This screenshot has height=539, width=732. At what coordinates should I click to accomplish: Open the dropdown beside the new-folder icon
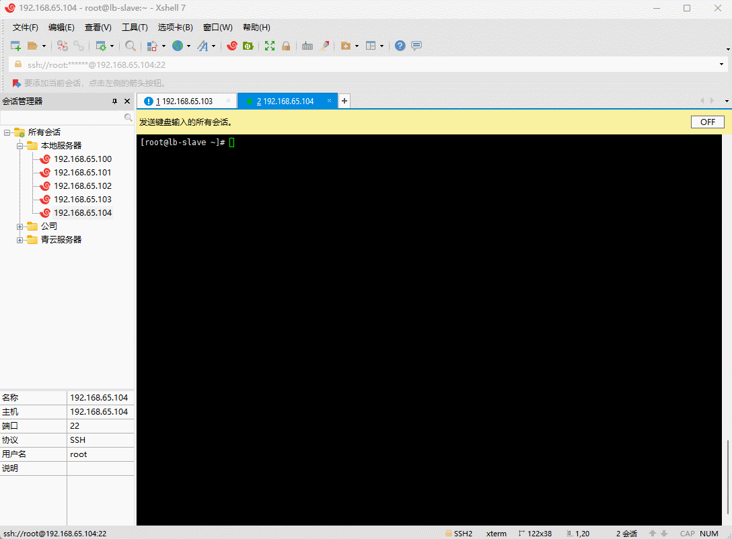point(357,46)
